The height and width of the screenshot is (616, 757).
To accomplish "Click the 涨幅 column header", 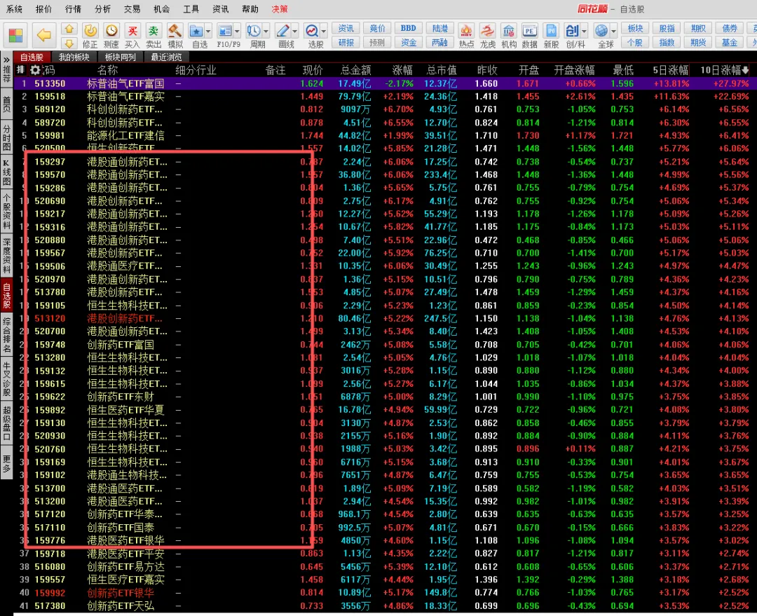I will (402, 71).
